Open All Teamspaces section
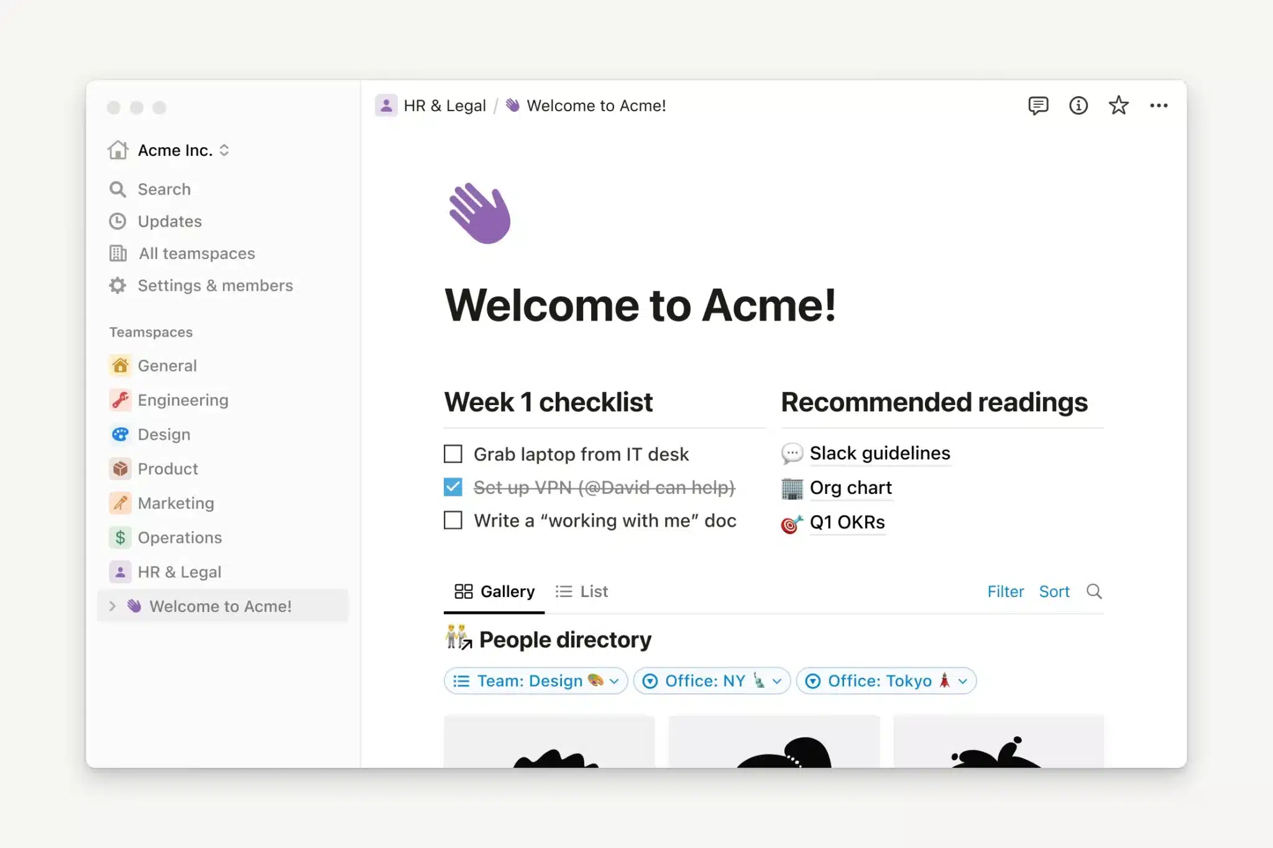Screen dimensions: 1273x848 point(197,253)
